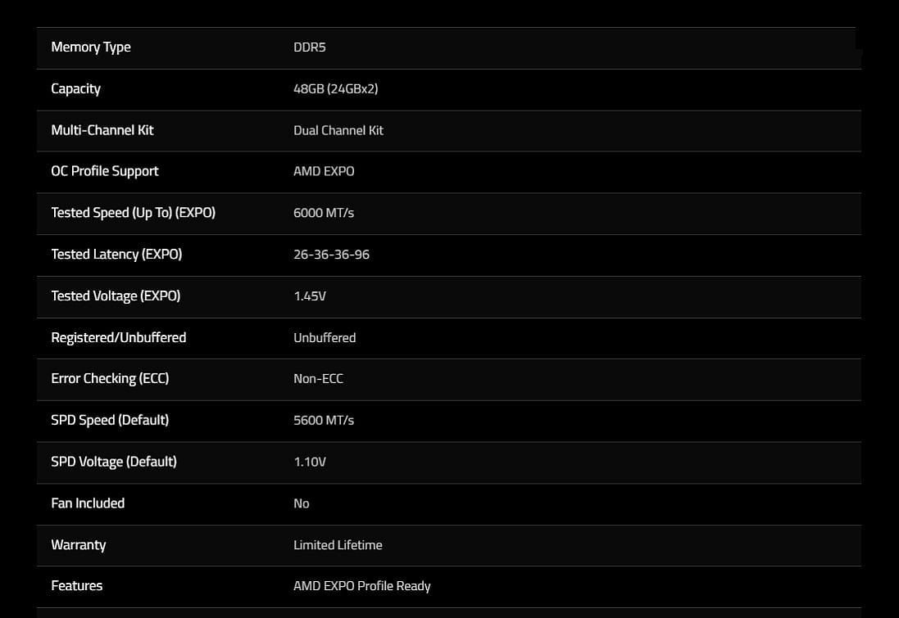
Task: Click the 6000 MT/s tested speed value
Action: [324, 213]
